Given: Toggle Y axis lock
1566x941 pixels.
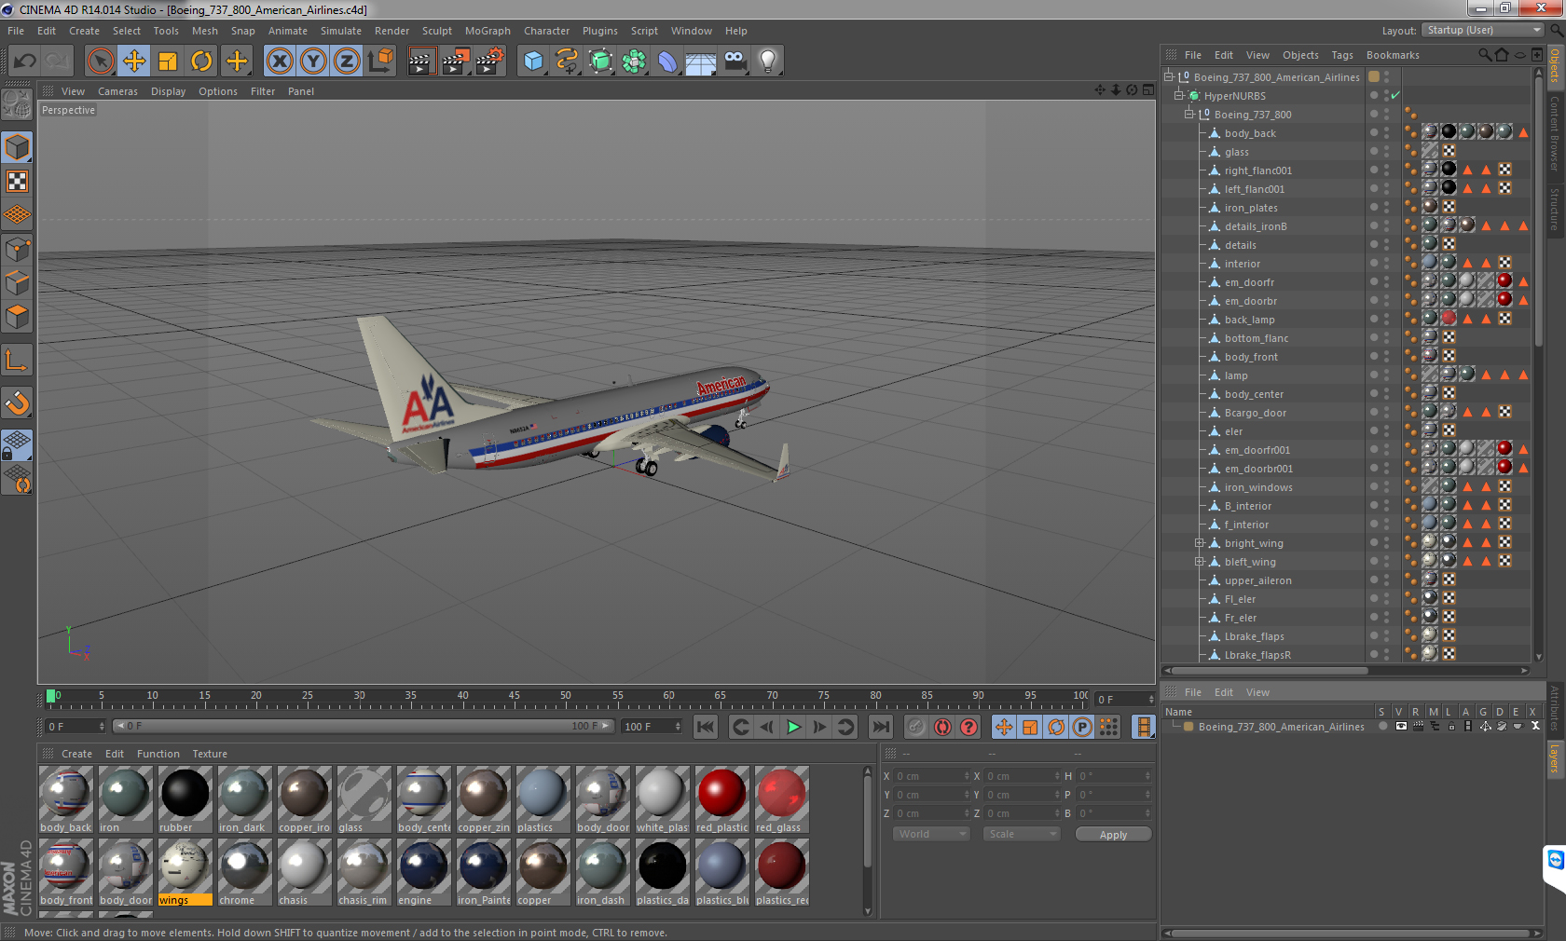Looking at the screenshot, I should 313,61.
